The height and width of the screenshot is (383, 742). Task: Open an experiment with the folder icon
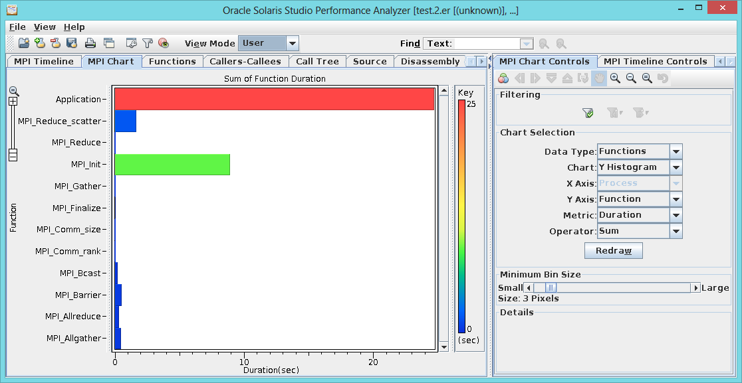pos(24,43)
